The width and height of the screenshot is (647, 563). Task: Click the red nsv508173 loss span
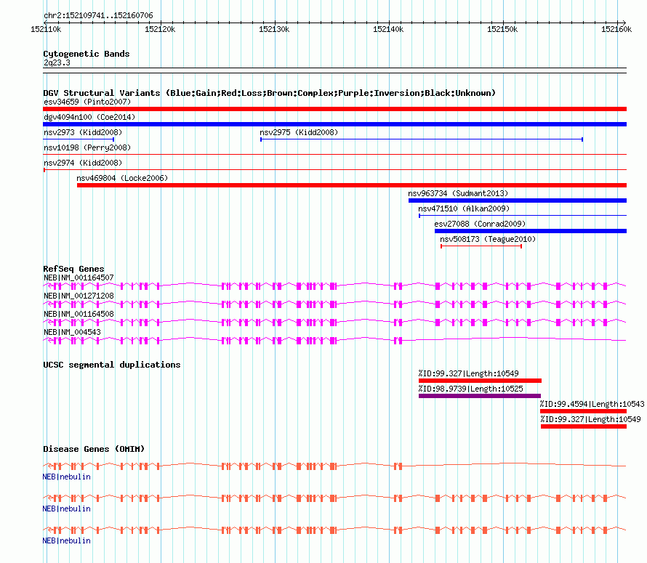[481, 246]
